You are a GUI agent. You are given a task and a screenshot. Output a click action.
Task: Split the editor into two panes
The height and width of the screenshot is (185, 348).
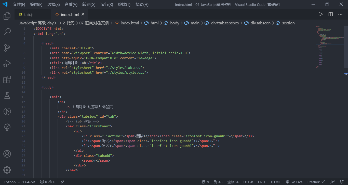pos(330,14)
